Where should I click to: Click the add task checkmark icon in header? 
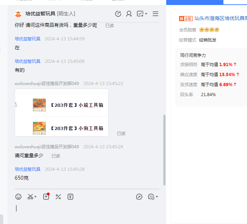[x=140, y=14]
